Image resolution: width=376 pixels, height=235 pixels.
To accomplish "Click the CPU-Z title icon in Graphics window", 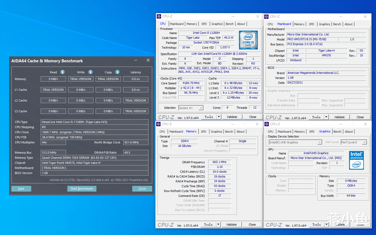I will [x=267, y=124].
